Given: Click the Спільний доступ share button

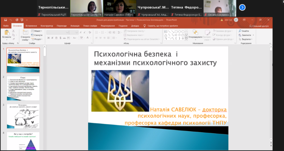Looking at the screenshot, I should (259, 26).
